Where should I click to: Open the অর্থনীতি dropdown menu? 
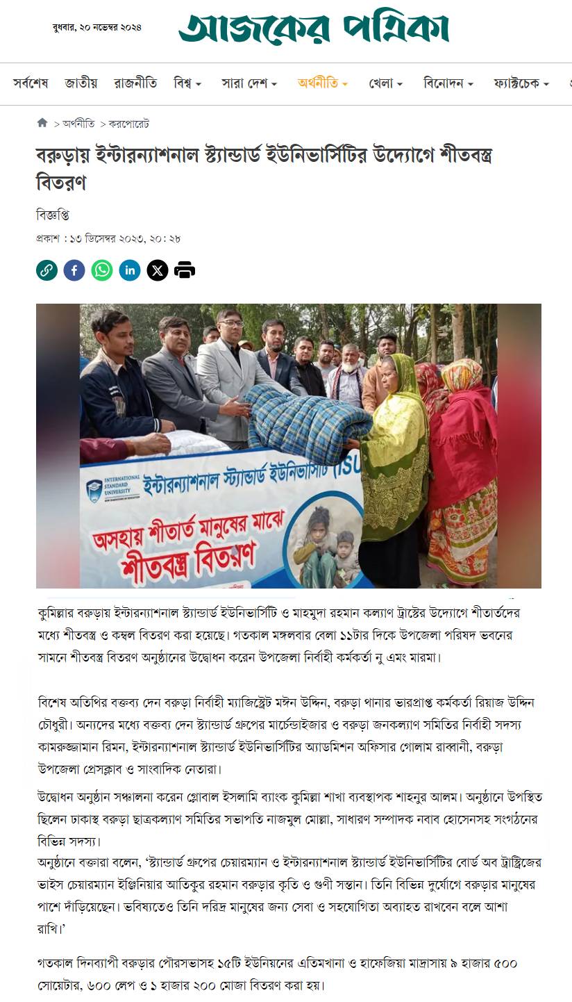coord(323,83)
